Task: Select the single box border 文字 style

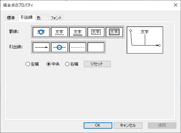Action: coord(96,32)
